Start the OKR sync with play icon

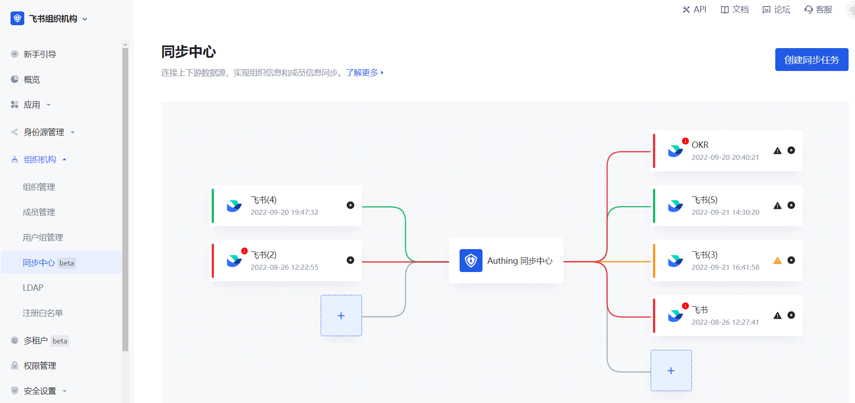pos(791,150)
